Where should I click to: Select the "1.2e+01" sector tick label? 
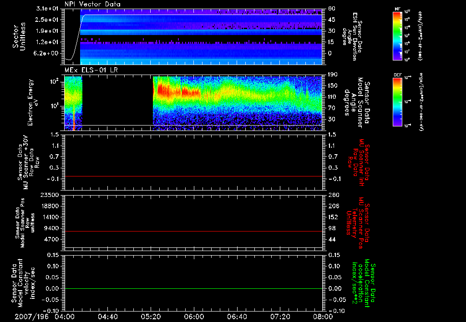pos(47,42)
